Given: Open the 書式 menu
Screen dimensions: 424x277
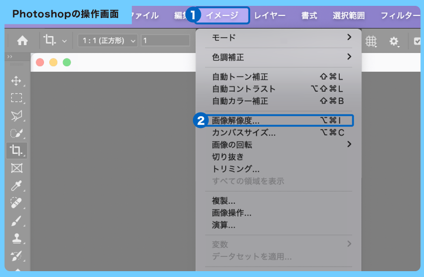Looking at the screenshot, I should coord(309,15).
